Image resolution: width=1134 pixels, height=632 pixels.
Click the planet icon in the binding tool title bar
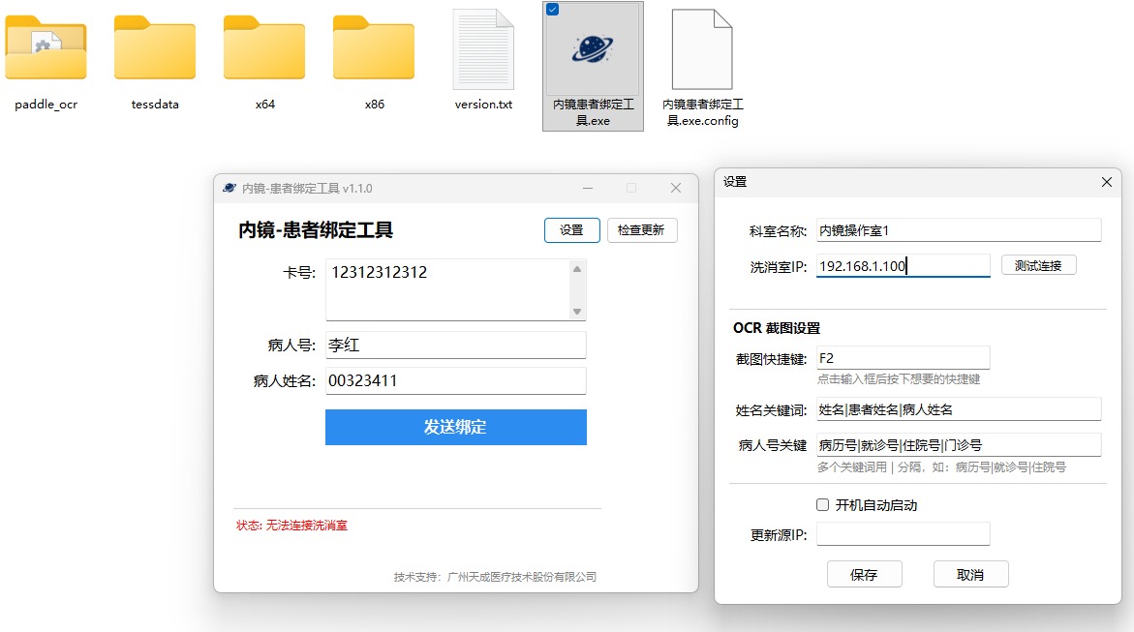click(x=230, y=188)
